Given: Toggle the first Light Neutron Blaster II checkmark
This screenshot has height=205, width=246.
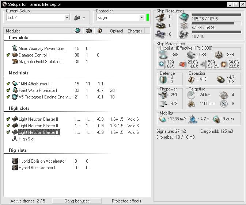Looking at the screenshot, I should 8,119.
